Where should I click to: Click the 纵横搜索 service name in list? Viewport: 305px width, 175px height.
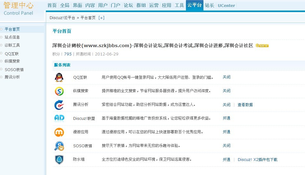click(x=81, y=91)
